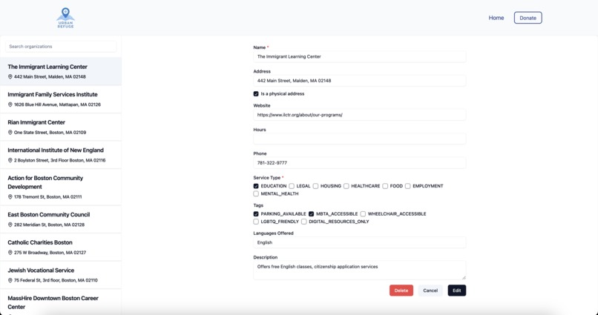Viewport: 598px width, 315px height.
Task: Uncheck the MBTA_ACCESSIBLE tag
Action: (x=311, y=214)
